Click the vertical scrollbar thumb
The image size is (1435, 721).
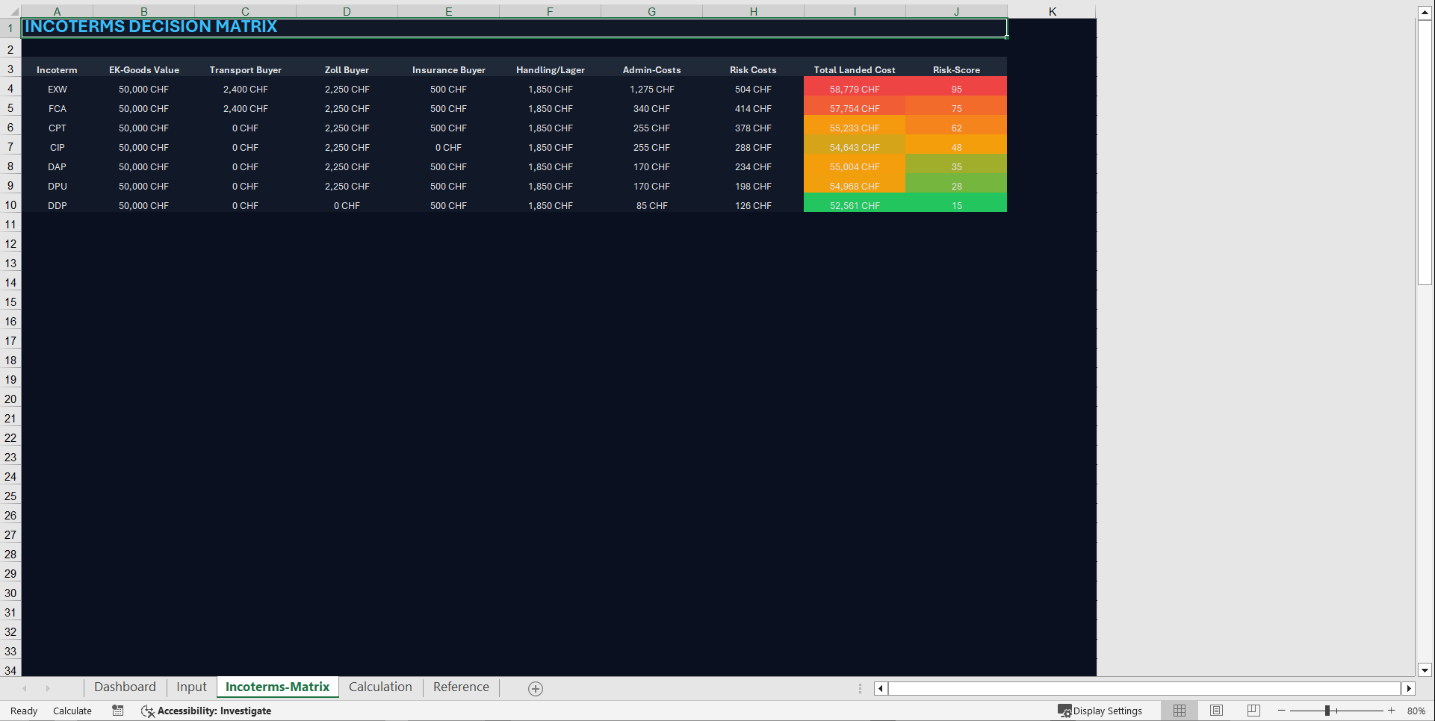[1425, 152]
